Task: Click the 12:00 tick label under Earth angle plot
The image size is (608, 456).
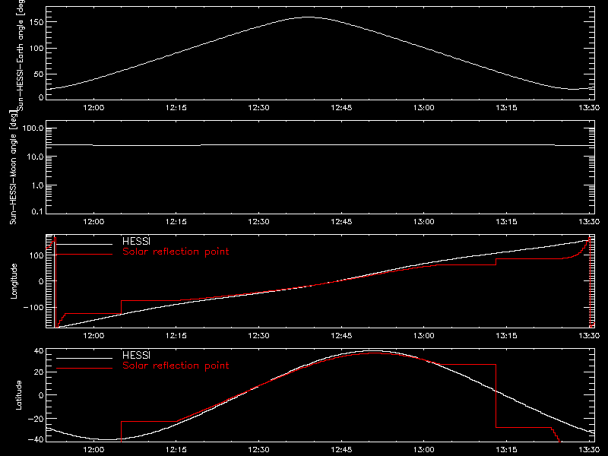Action: (93, 108)
